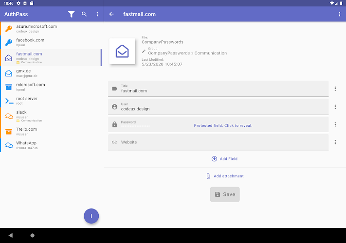Open the filter icon in AuthPass header
Viewport: 346px width, 243px height.
[71, 14]
